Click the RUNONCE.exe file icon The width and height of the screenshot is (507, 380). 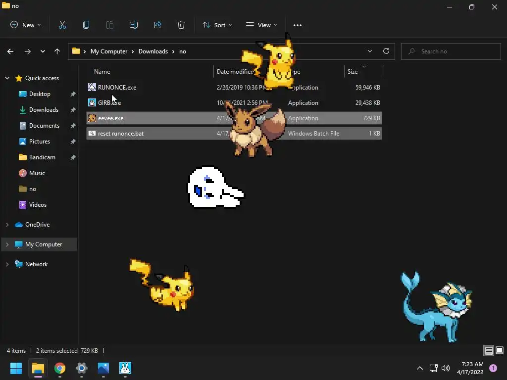92,87
